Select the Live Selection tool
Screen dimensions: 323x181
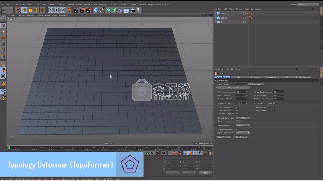[x=18, y=10]
